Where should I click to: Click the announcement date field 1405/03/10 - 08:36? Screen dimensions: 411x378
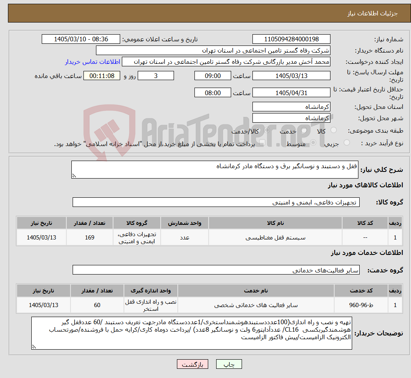click(x=81, y=39)
